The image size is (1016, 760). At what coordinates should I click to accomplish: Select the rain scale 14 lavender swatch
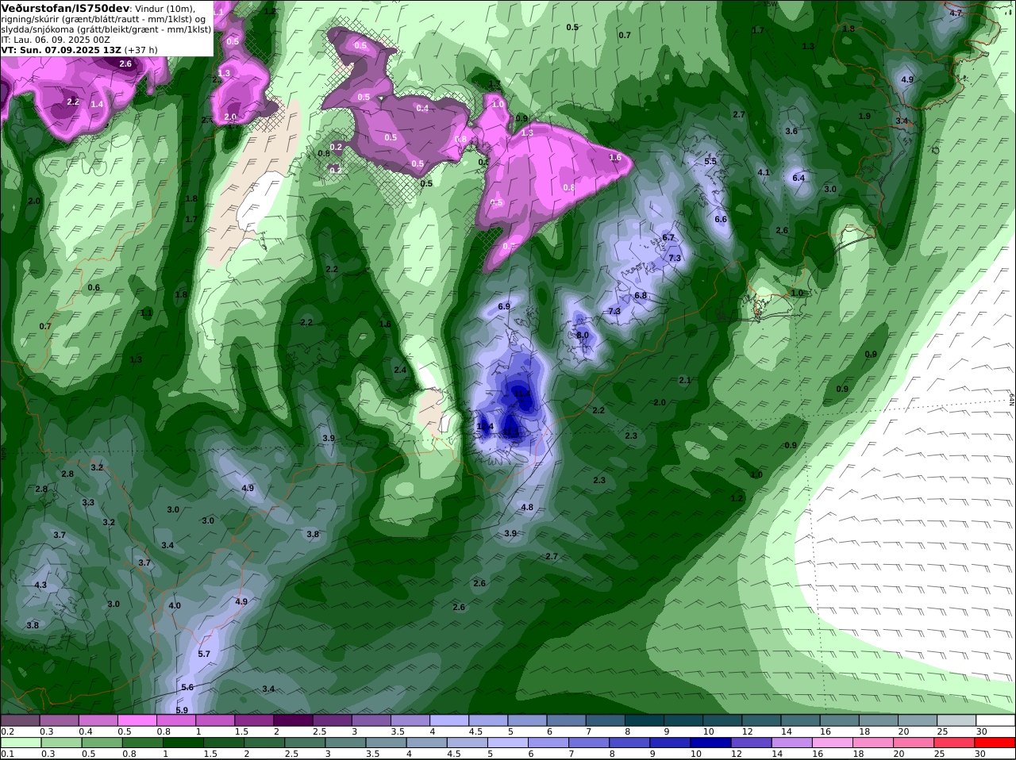(x=791, y=743)
